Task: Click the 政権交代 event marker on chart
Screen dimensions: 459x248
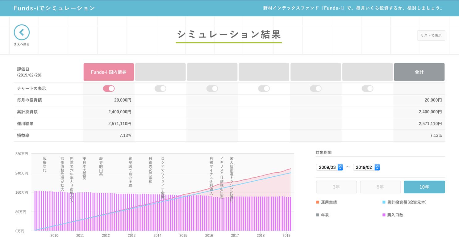Action: [x=45, y=165]
